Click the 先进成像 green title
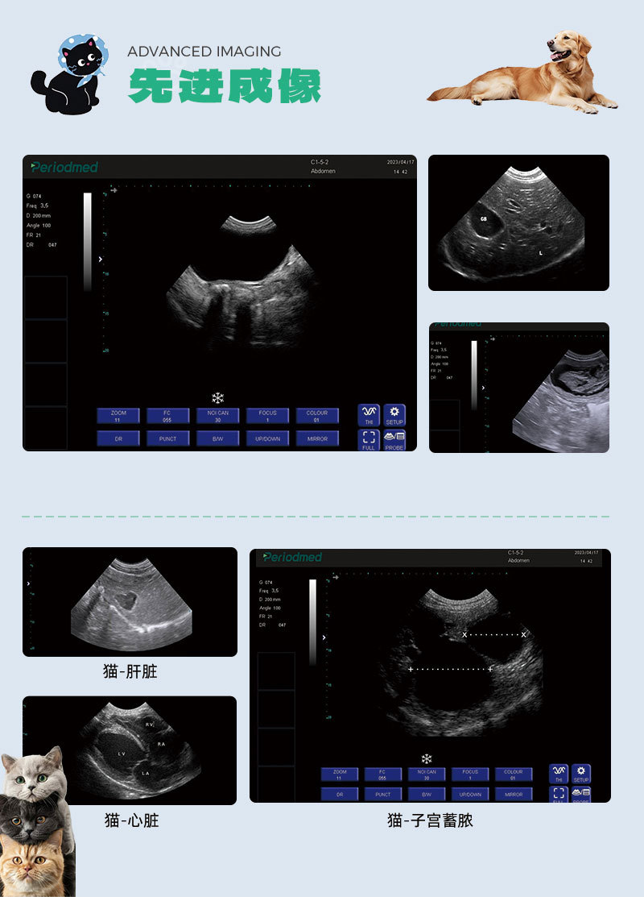Image resolution: width=644 pixels, height=897 pixels. tap(225, 85)
